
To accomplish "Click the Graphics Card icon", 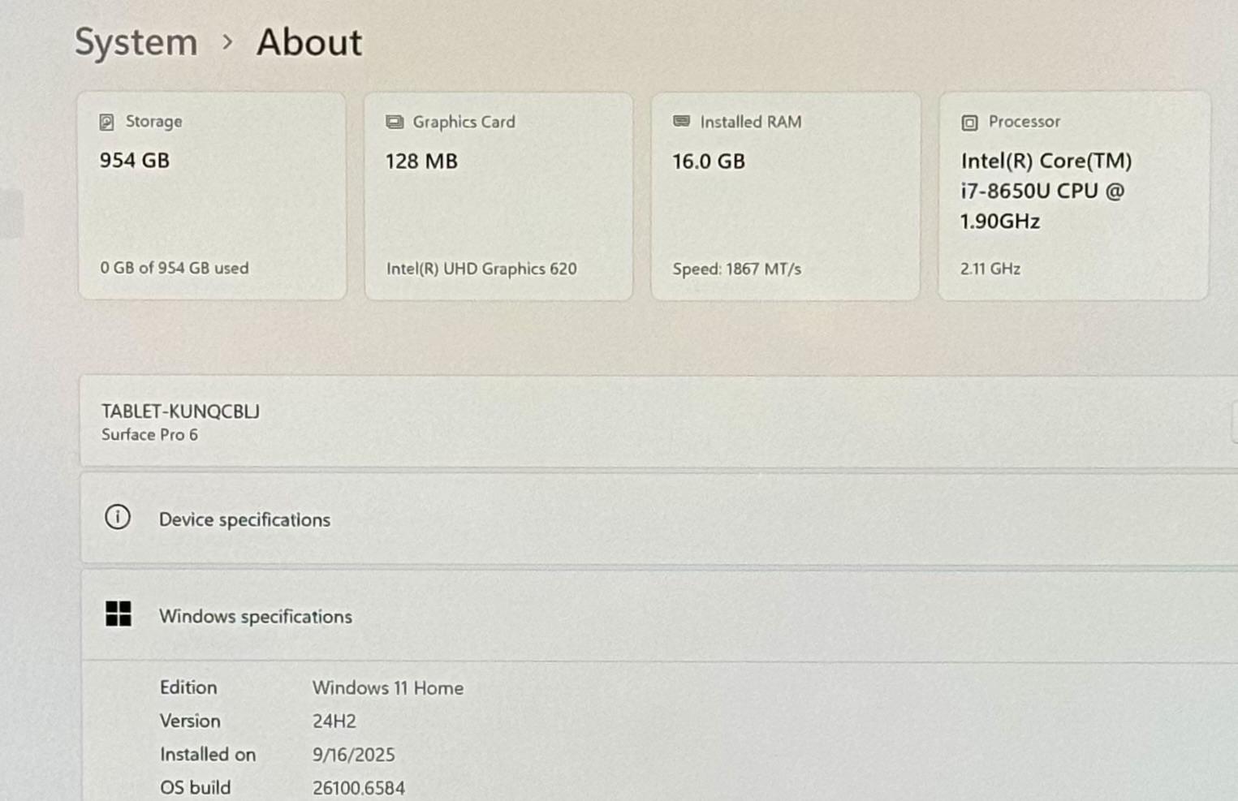I will pos(395,122).
